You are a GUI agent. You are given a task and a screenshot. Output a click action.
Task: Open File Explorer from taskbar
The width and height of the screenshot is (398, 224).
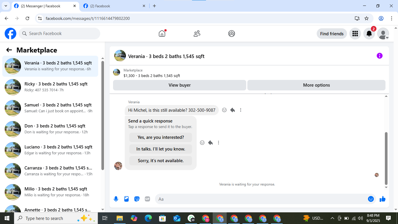(x=119, y=218)
